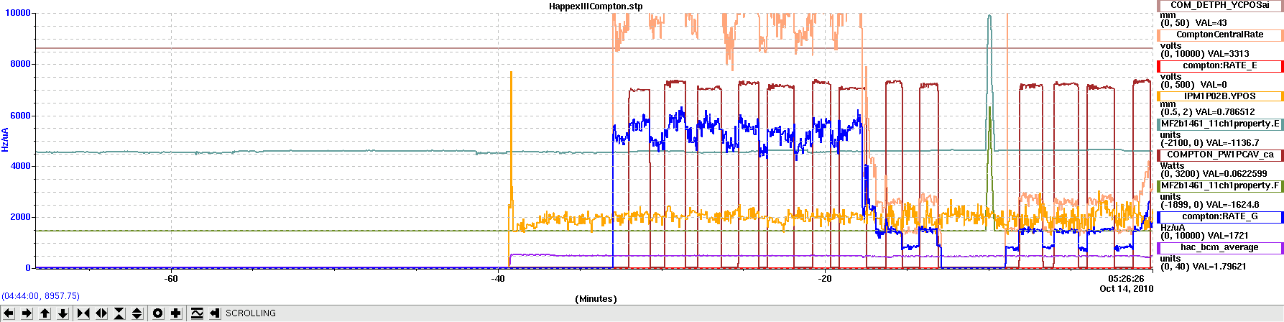Click the 6000 label on the y-axis
Viewport: 1284px width, 322px height.
click(x=20, y=116)
